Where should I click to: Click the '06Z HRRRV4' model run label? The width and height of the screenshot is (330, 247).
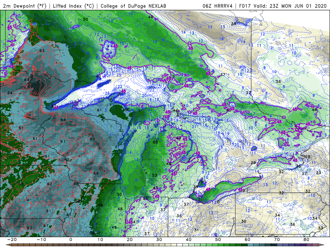(217, 6)
